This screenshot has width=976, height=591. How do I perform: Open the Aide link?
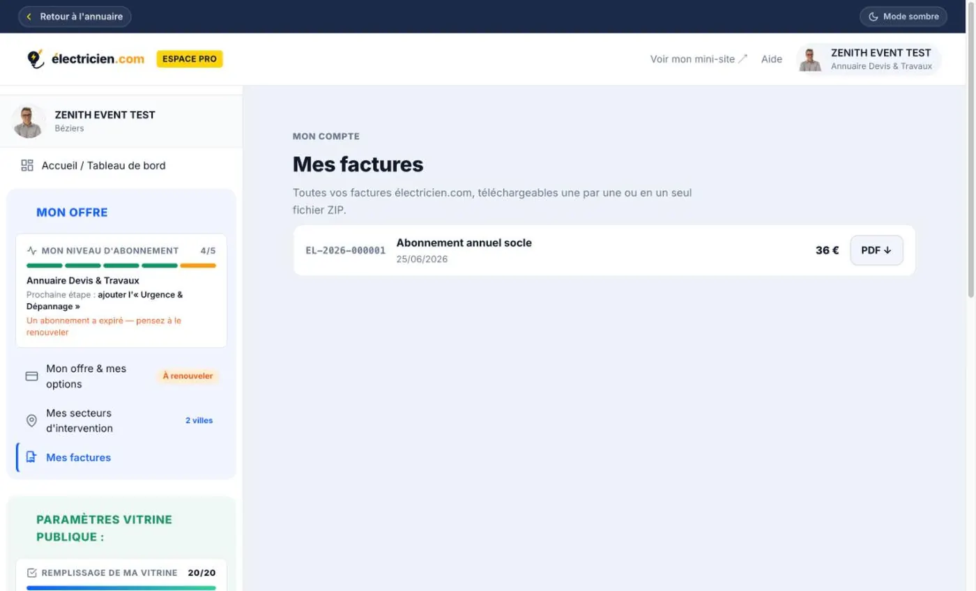click(x=772, y=59)
